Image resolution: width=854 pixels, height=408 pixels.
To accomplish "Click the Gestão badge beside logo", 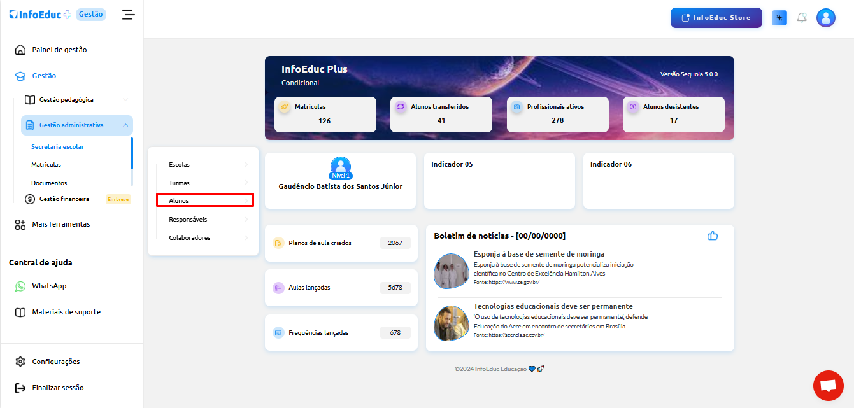I will click(x=91, y=14).
